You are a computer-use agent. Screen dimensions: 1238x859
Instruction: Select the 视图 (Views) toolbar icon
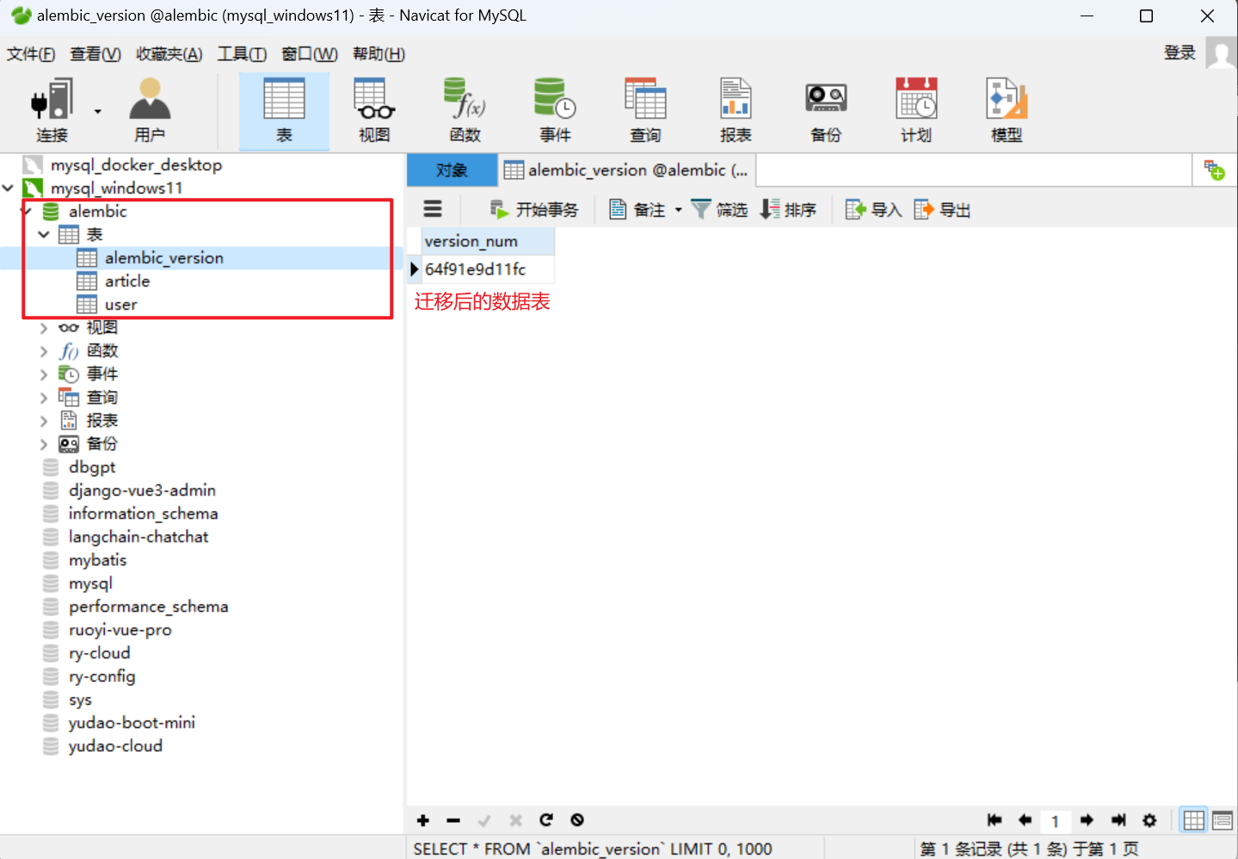pyautogui.click(x=373, y=109)
